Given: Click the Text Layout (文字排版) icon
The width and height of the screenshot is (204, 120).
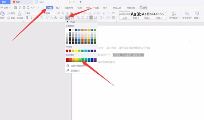Looking at the screenshot, I should pos(174,14).
